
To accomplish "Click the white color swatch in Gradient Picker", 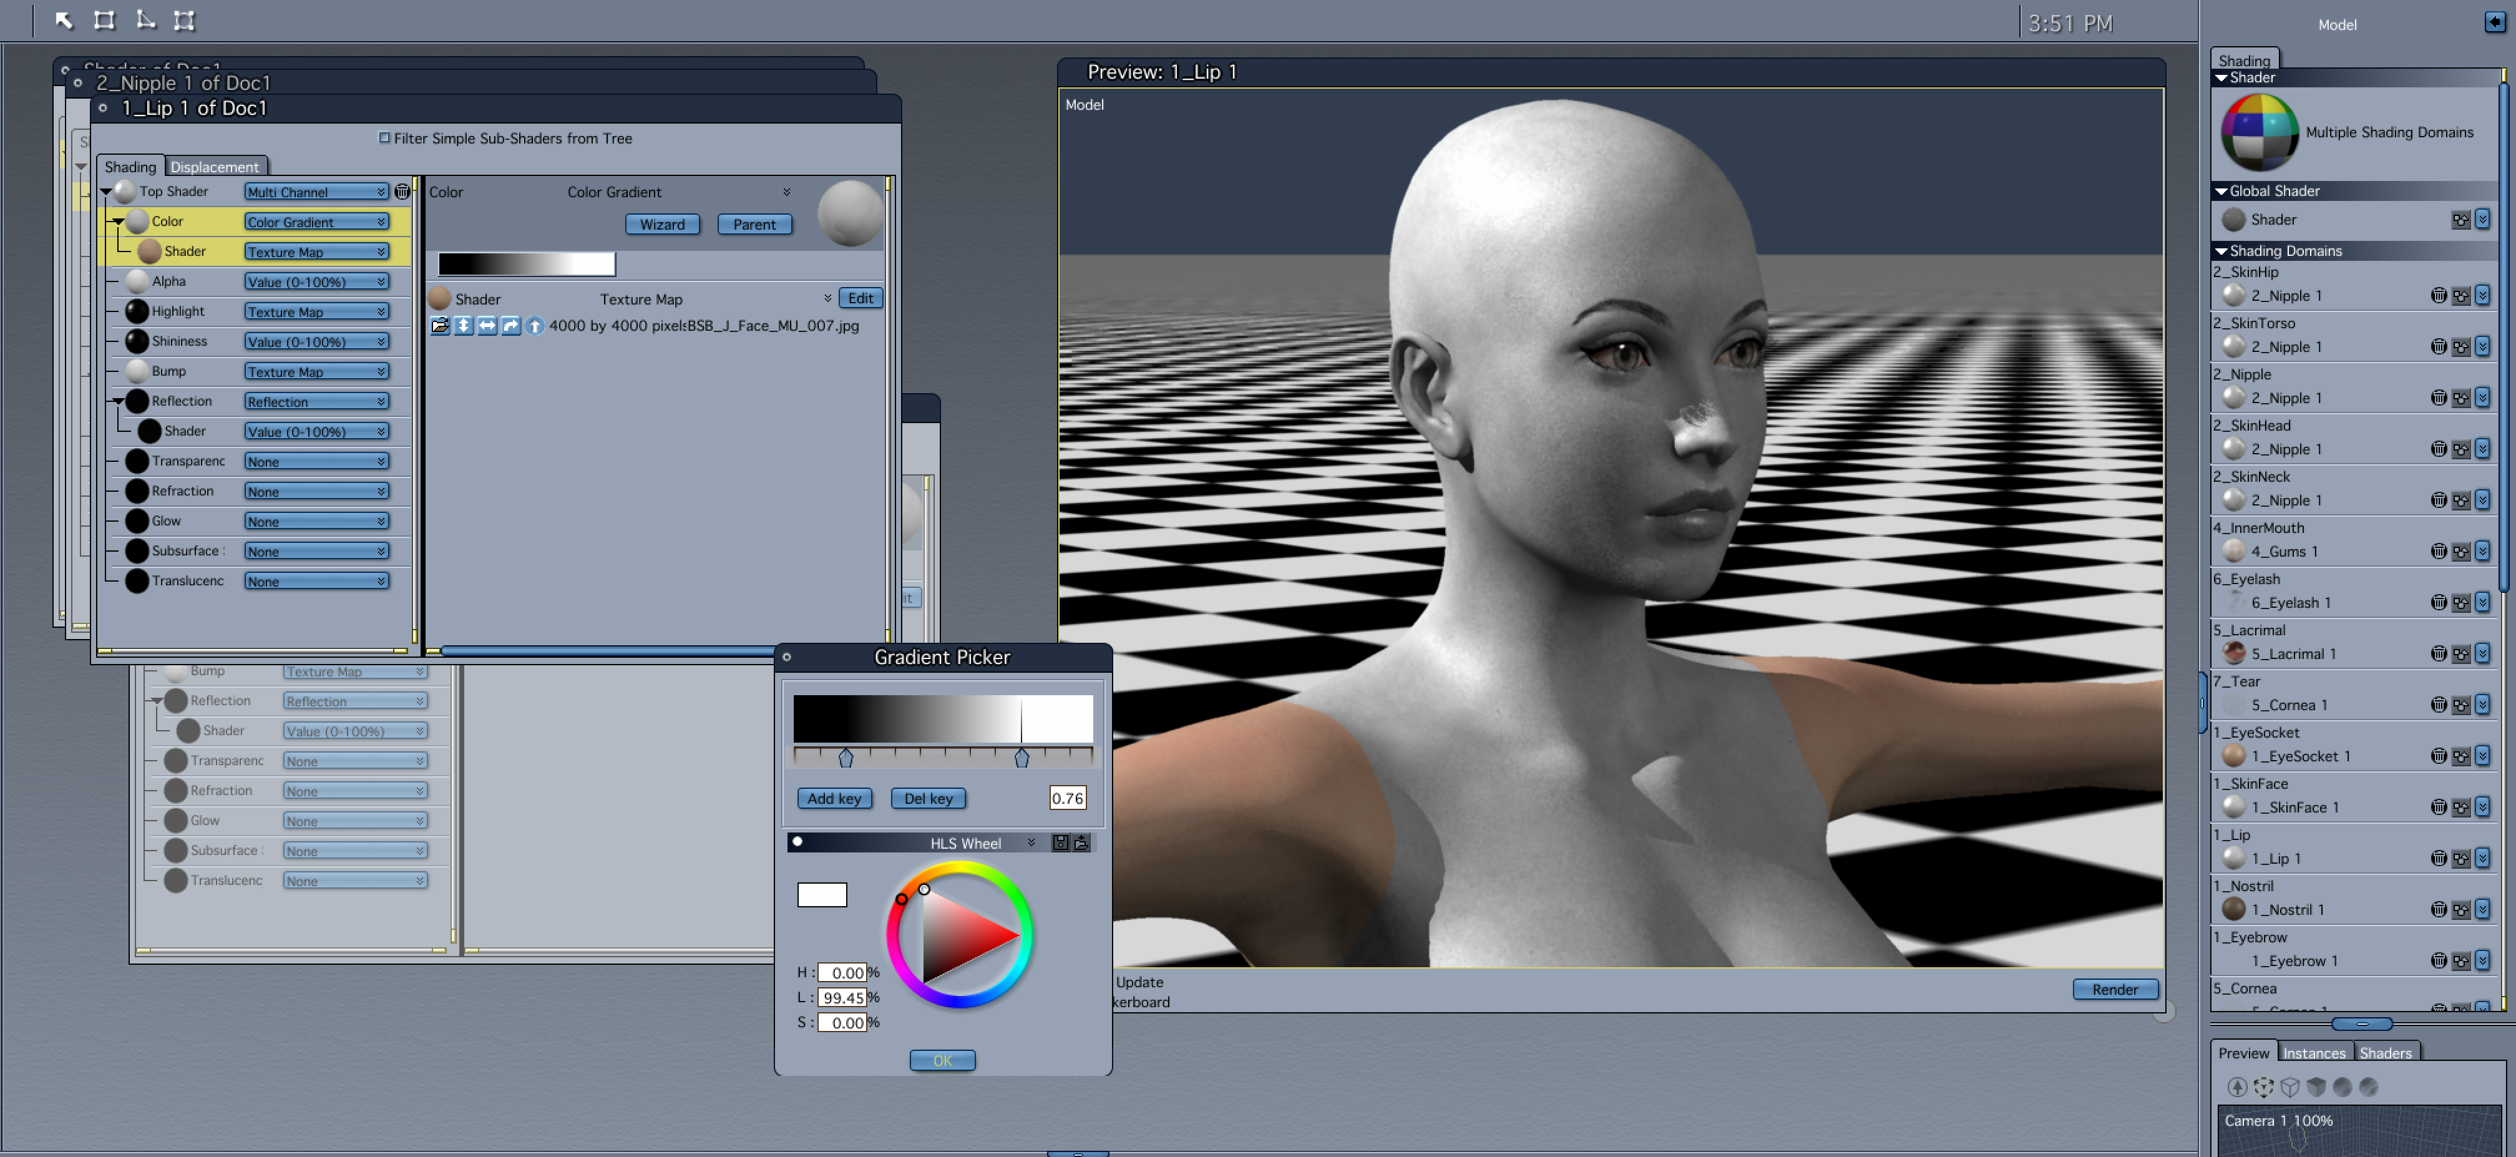I will (x=821, y=894).
